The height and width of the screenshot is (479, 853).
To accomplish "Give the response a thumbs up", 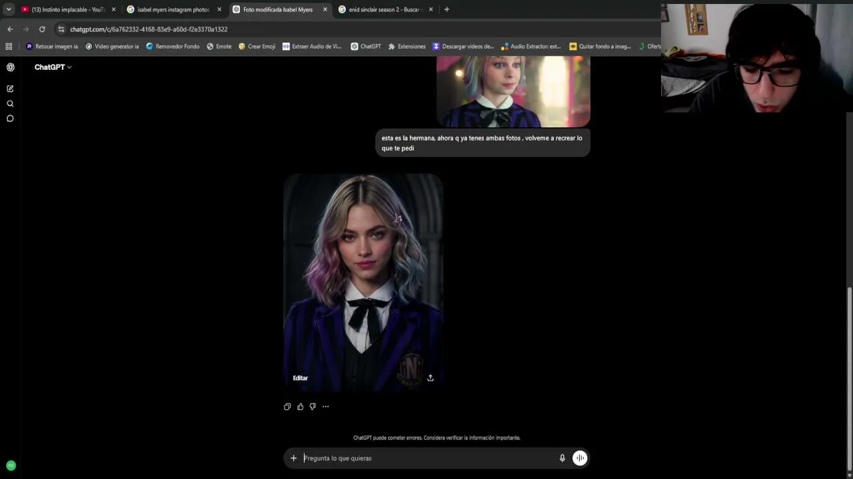I will 300,406.
